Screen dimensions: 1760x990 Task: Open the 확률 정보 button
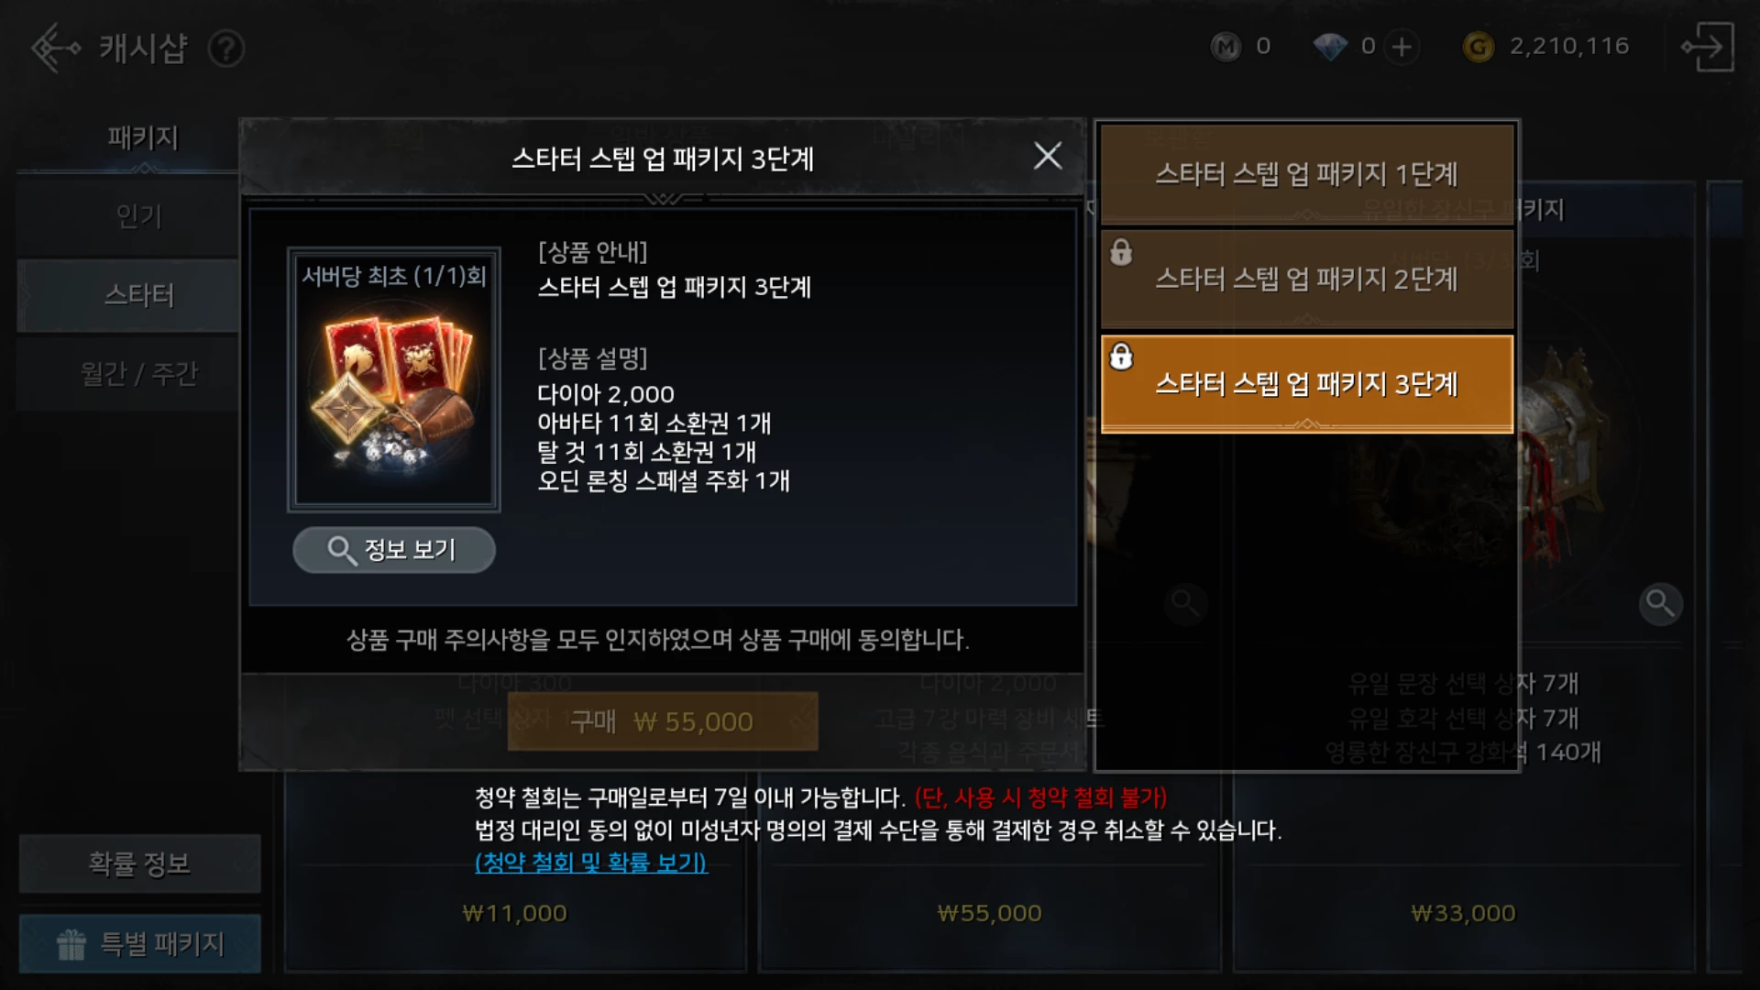pos(139,863)
